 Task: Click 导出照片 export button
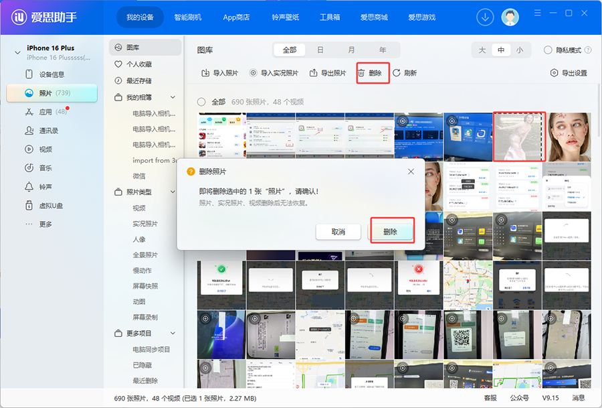coord(328,72)
